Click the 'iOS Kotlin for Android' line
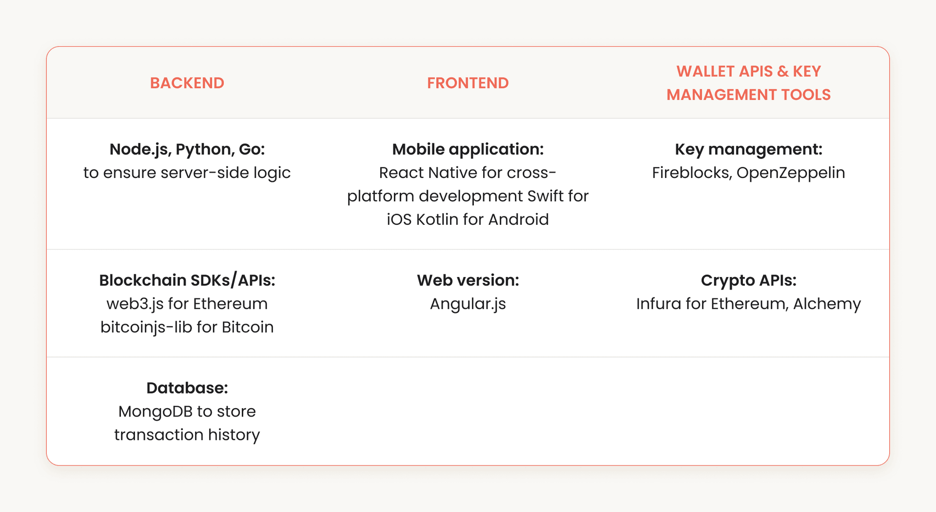The height and width of the screenshot is (512, 936). [x=468, y=219]
